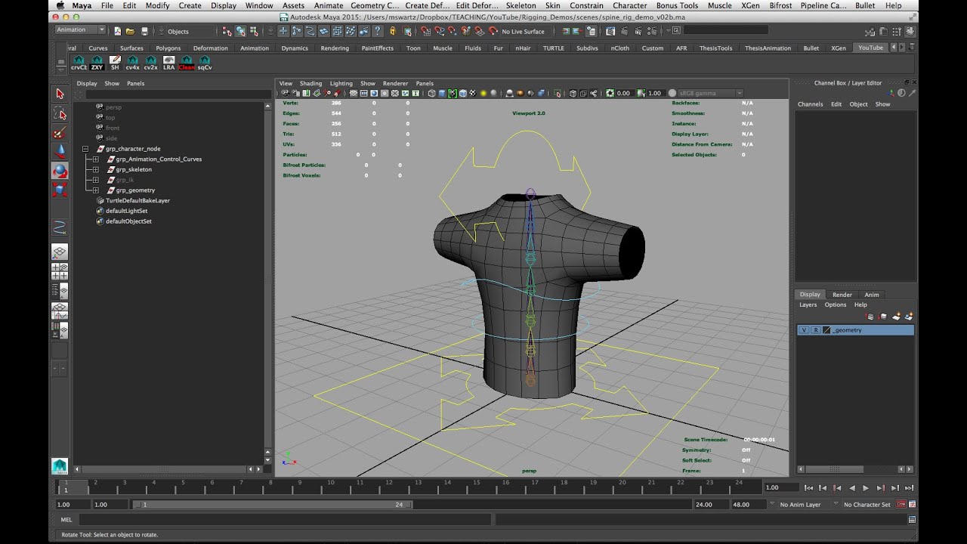Viewport: 967px width, 544px height.
Task: Switch to the Render layer tab
Action: click(x=842, y=295)
